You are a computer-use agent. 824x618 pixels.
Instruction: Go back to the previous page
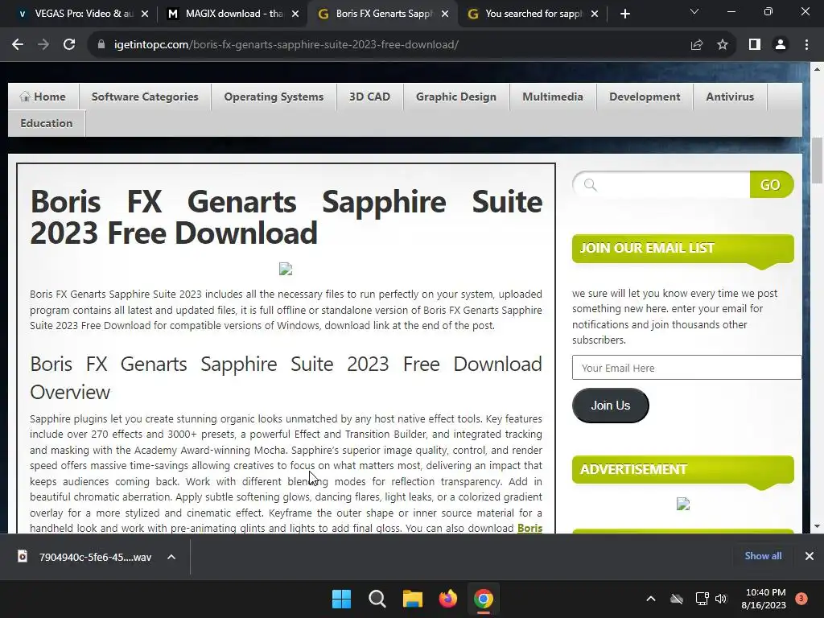(x=18, y=45)
